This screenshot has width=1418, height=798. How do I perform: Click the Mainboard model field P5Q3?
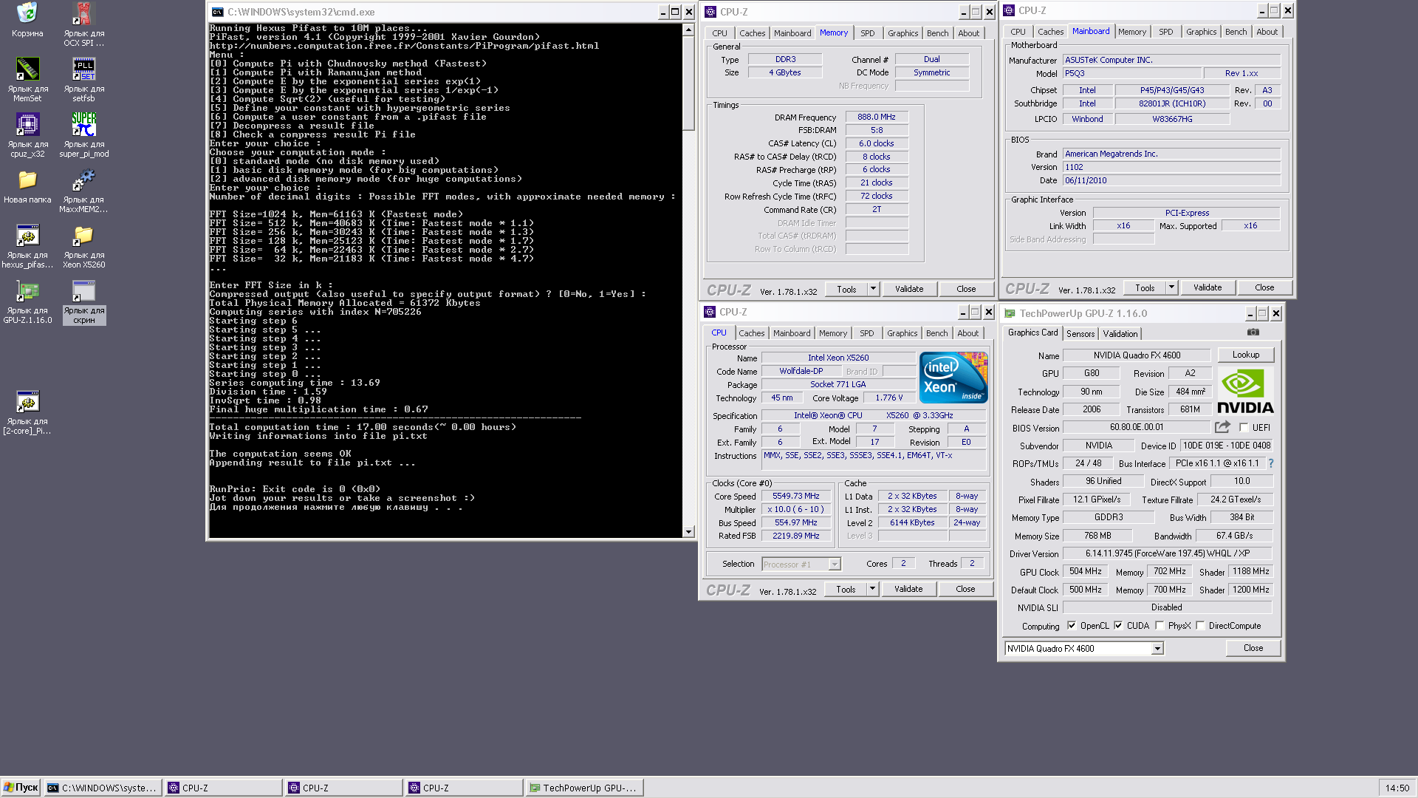(x=1131, y=73)
